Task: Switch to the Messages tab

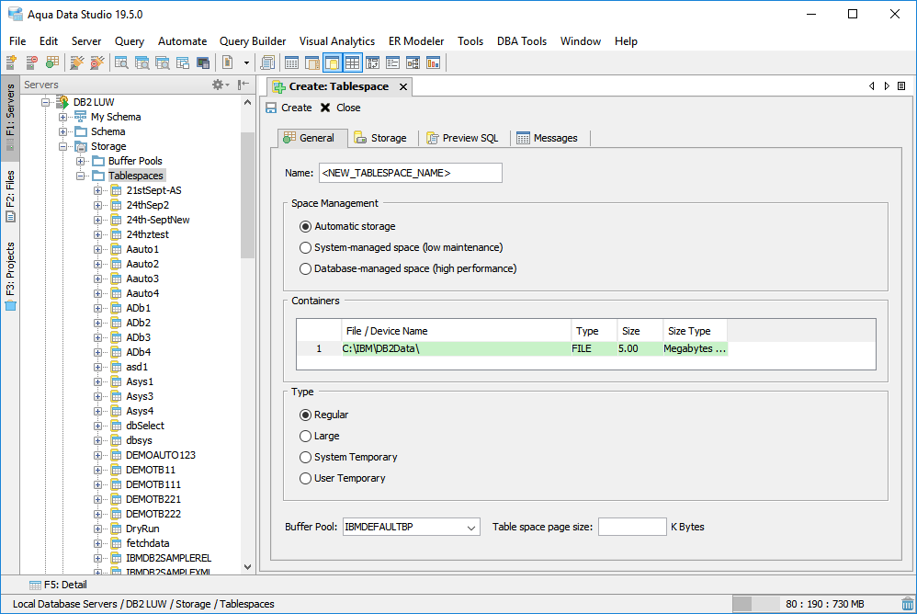Action: 548,138
